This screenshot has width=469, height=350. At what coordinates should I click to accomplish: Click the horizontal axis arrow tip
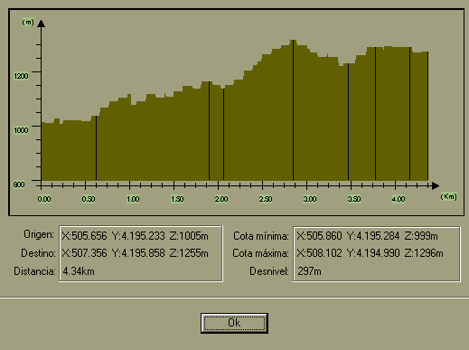tap(436, 185)
